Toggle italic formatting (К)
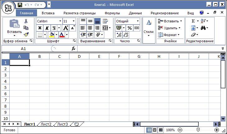The width and height of the screenshot is (227, 134). point(47,28)
